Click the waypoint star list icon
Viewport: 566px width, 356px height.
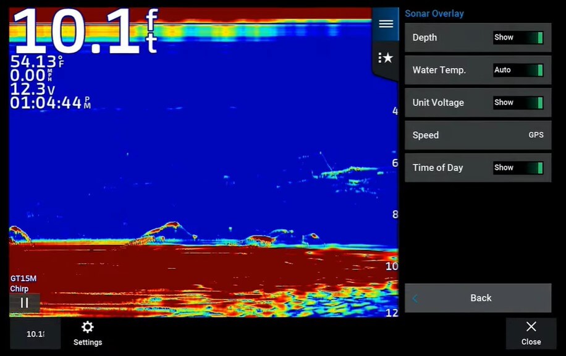(386, 58)
